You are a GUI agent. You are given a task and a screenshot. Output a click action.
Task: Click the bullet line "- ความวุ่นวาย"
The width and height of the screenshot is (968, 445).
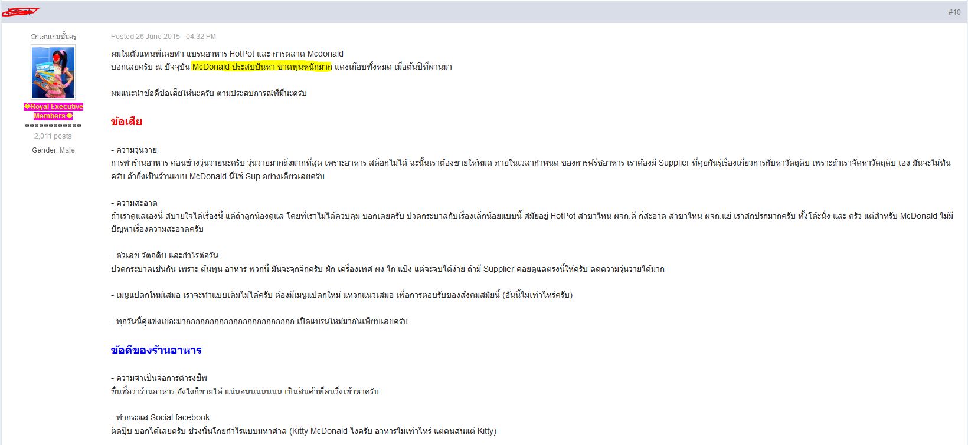click(134, 150)
